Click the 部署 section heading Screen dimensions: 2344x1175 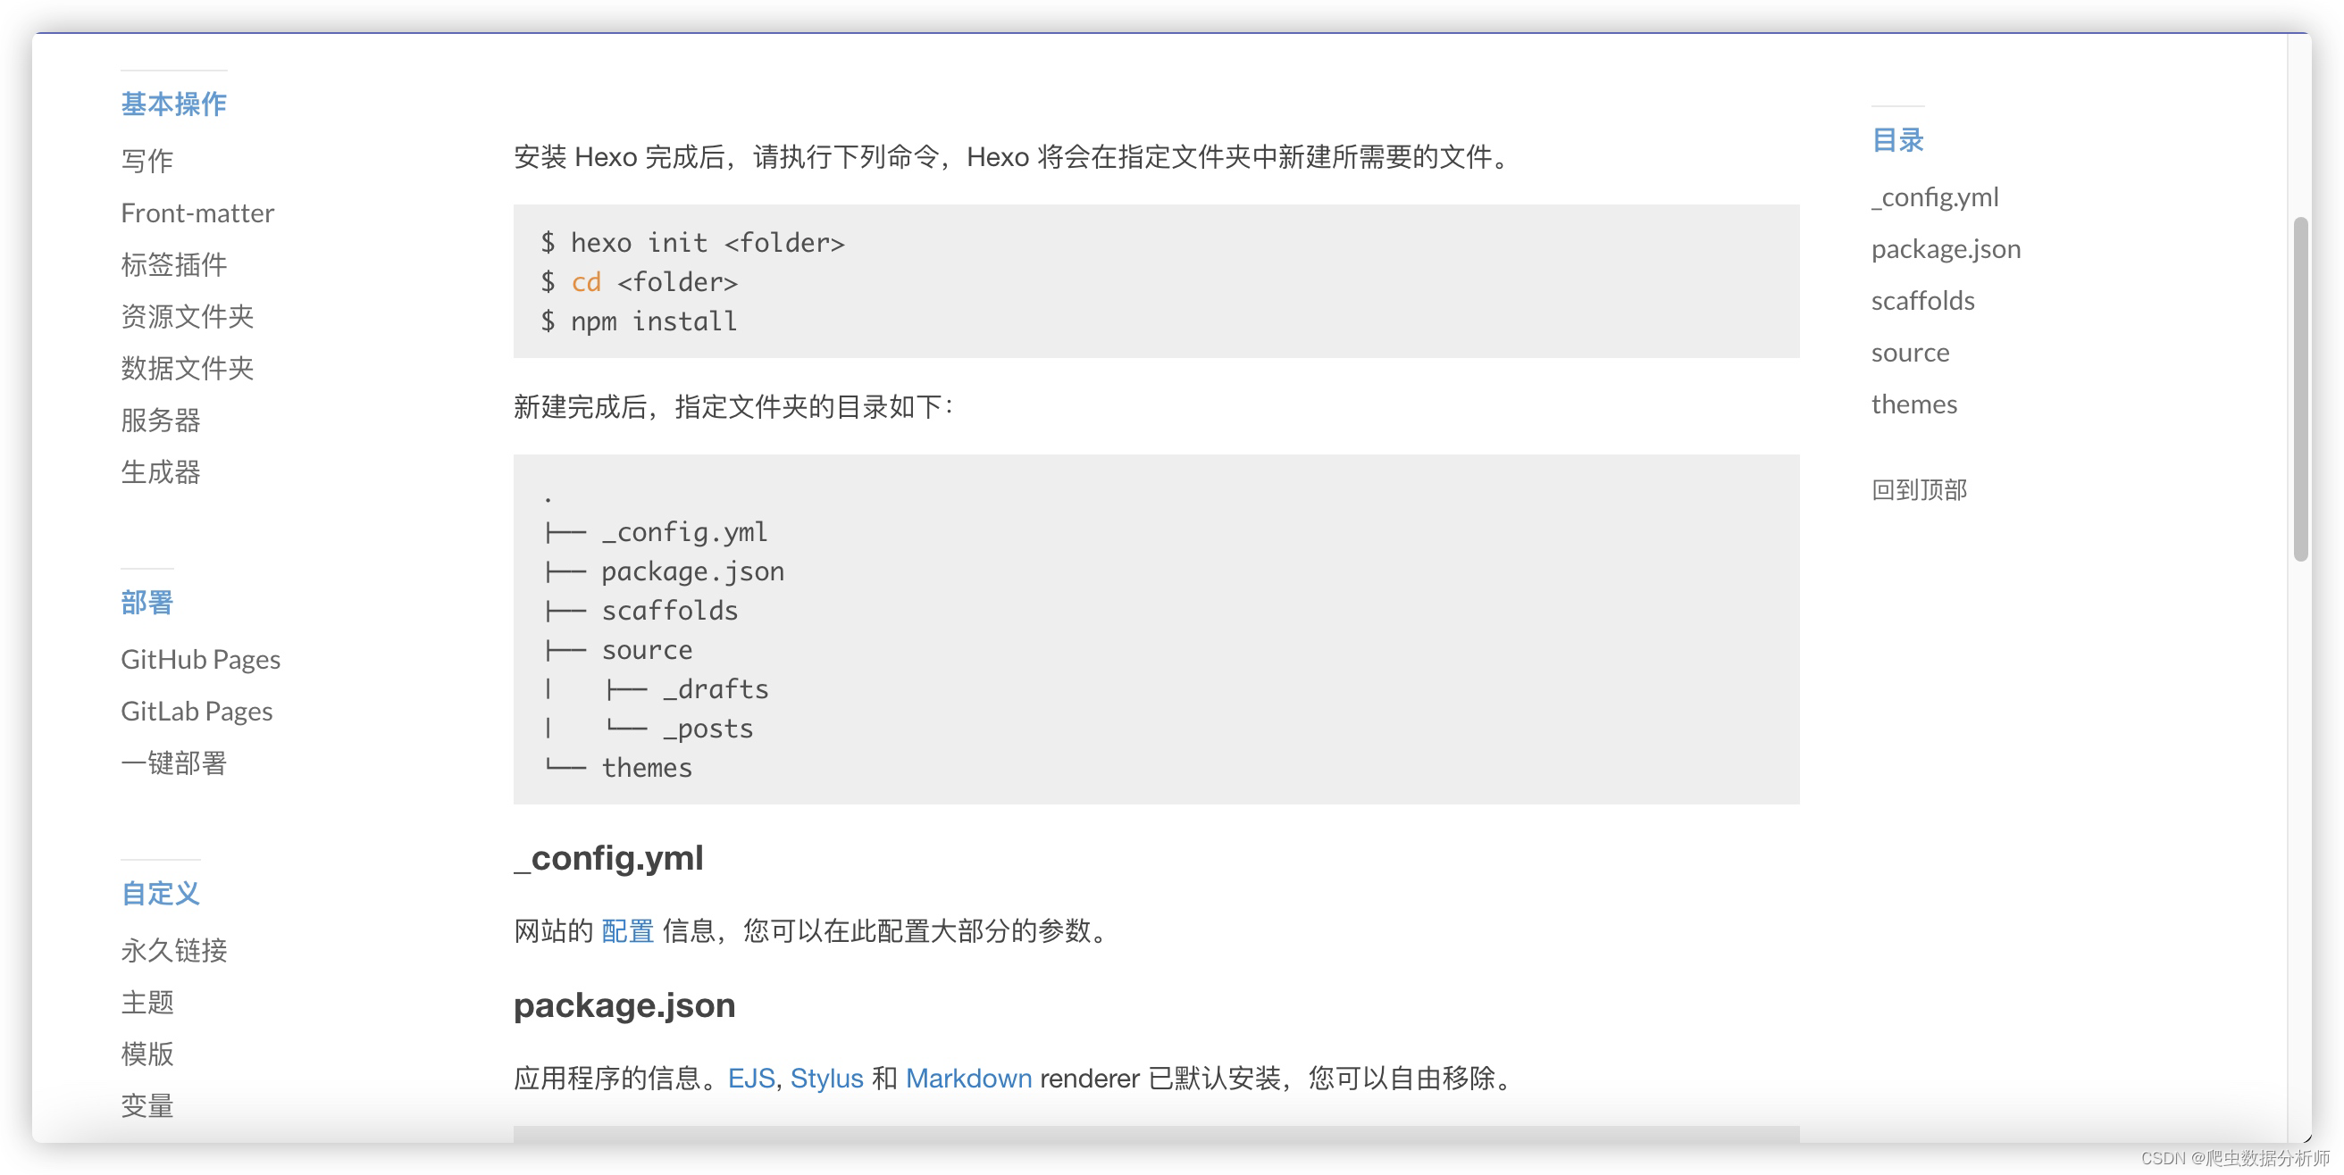coord(146,602)
